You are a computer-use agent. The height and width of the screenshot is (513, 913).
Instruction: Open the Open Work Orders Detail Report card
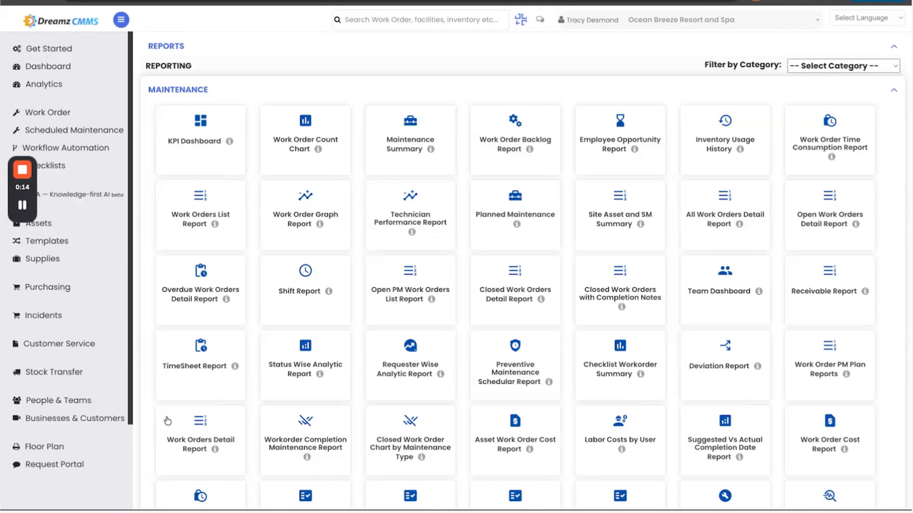point(830,215)
